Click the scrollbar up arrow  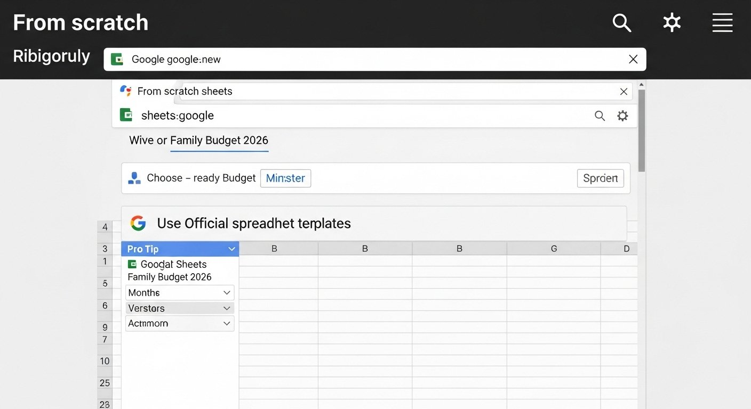642,84
